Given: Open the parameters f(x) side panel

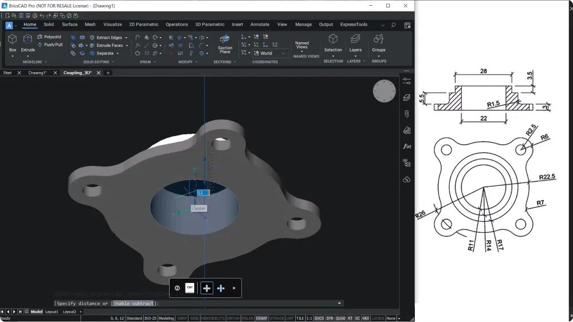Looking at the screenshot, I should [x=407, y=146].
